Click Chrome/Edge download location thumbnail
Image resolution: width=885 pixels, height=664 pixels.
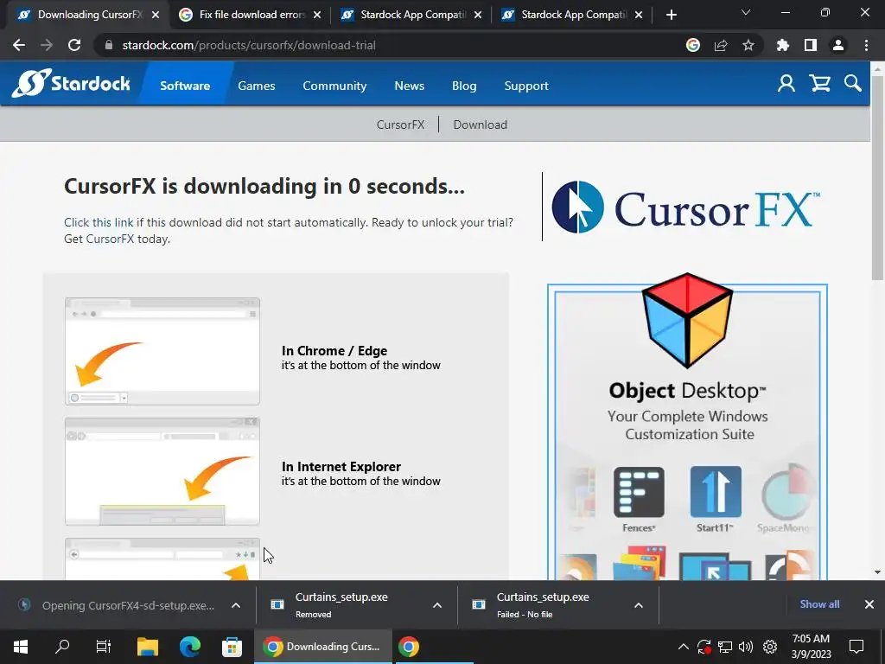pyautogui.click(x=162, y=351)
